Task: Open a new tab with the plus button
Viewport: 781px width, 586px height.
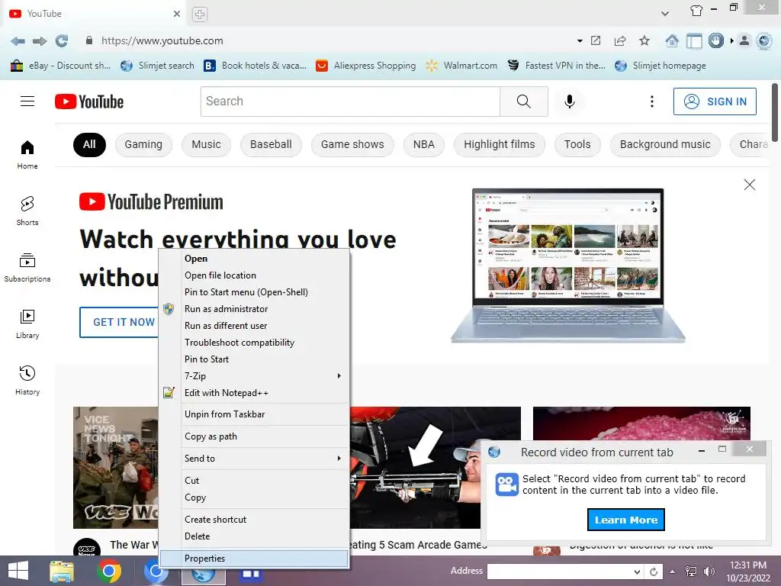Action: [200, 14]
